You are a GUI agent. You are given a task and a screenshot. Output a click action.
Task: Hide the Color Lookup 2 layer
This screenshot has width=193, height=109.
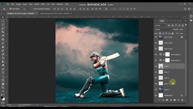tap(156, 54)
